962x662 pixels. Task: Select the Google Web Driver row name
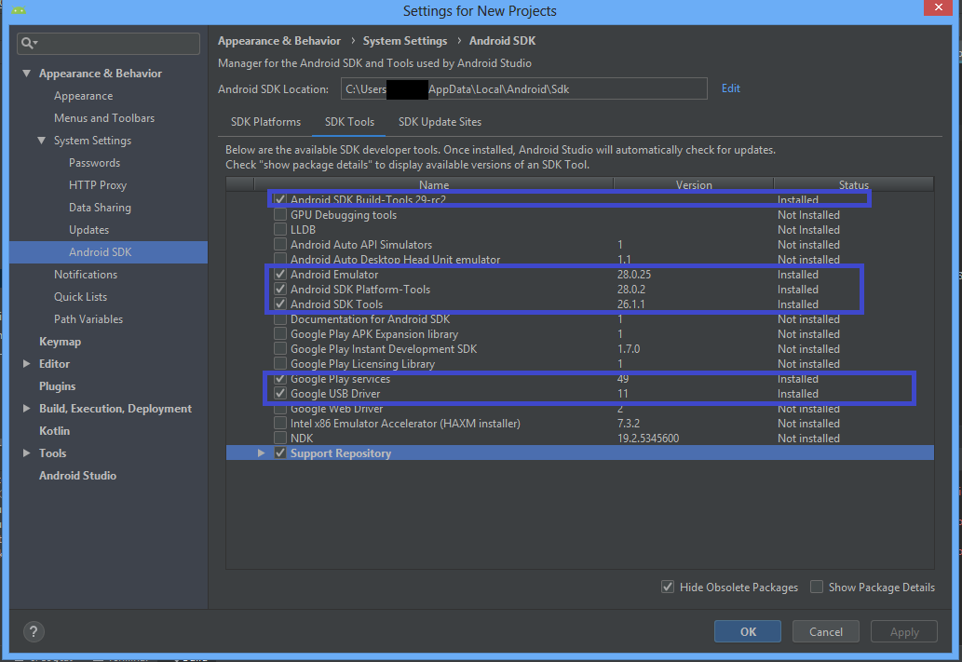(x=337, y=409)
